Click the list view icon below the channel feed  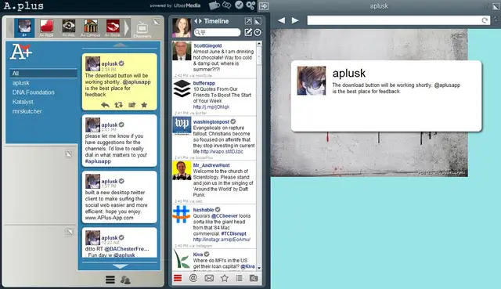click(x=110, y=280)
